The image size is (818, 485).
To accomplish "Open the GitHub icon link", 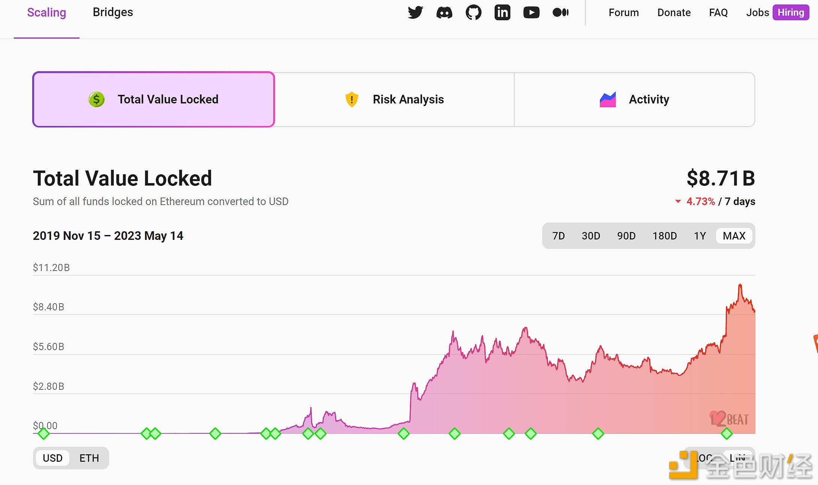I will [473, 12].
